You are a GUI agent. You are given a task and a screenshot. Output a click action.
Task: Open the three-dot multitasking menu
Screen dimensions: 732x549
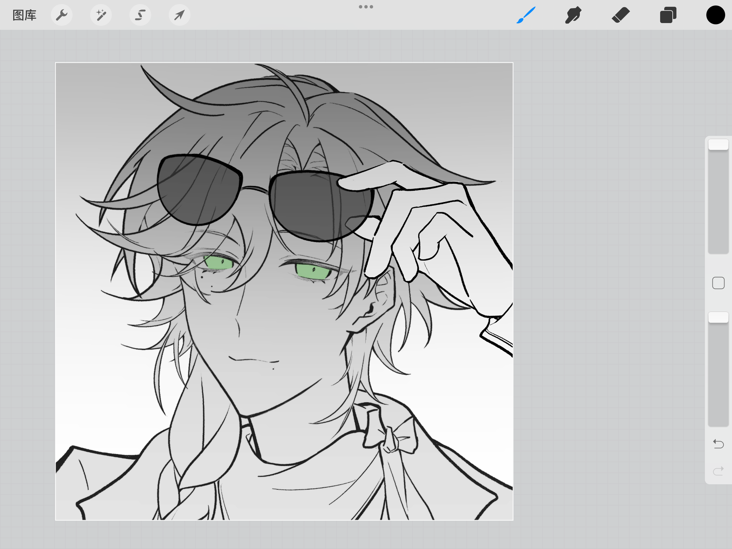pyautogui.click(x=366, y=7)
